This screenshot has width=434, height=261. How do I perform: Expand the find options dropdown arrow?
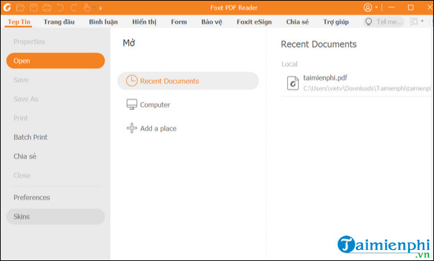[422, 21]
